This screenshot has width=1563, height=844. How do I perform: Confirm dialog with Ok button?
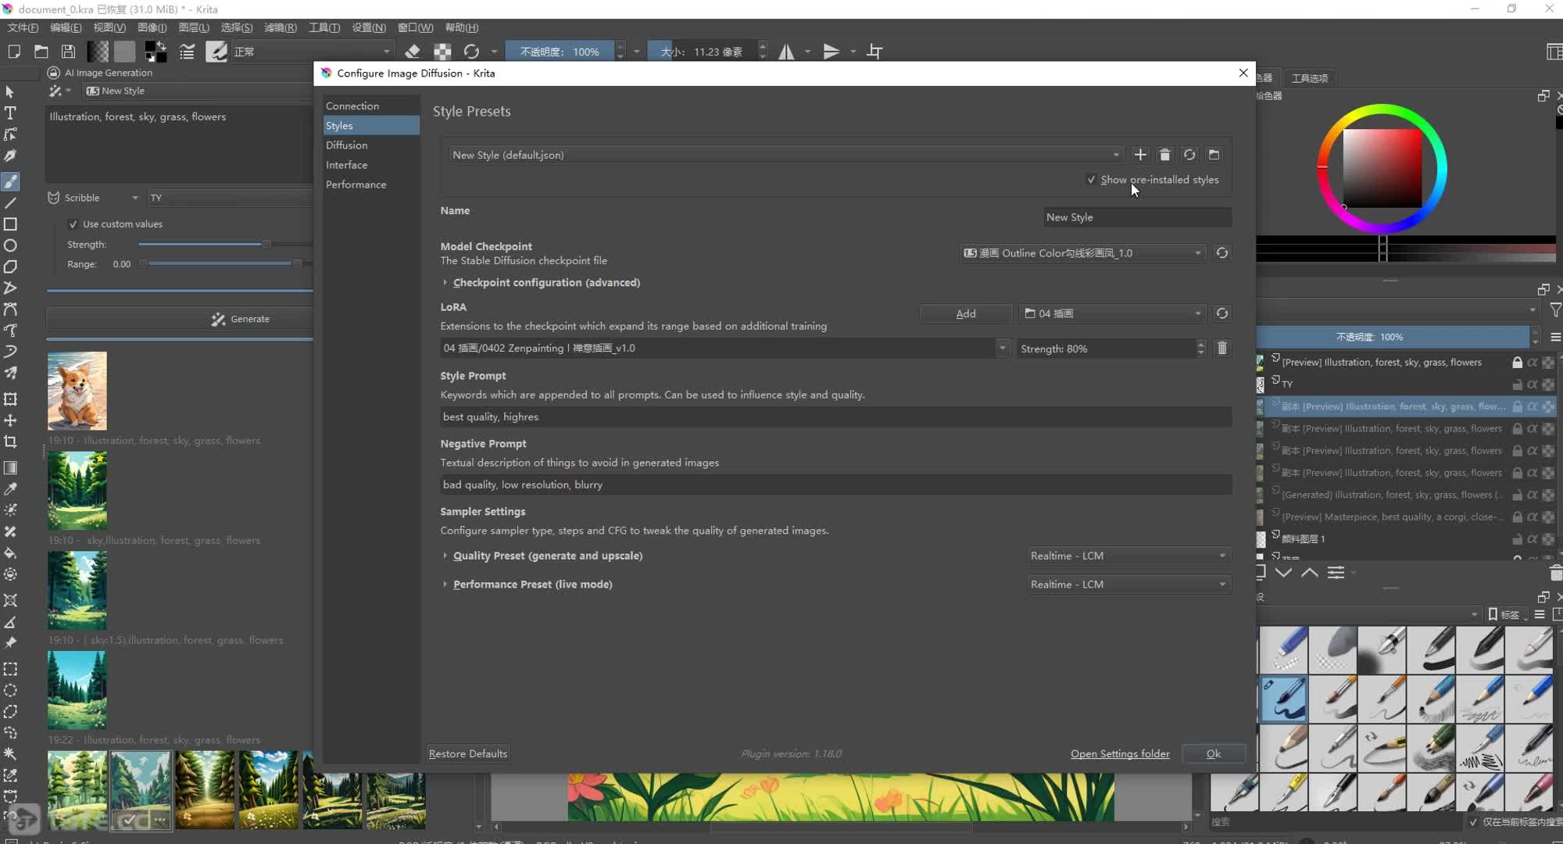pos(1213,753)
